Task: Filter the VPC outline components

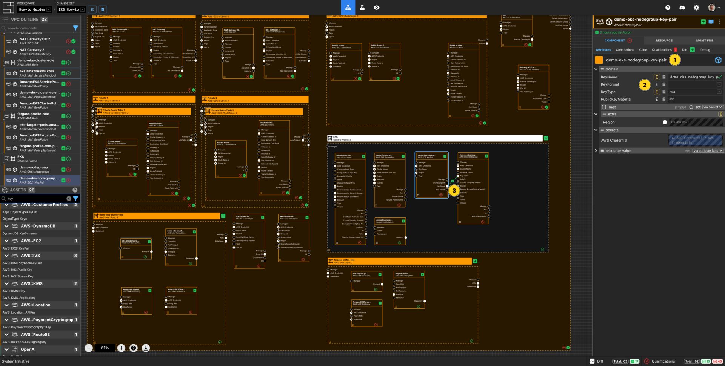Action: [x=75, y=28]
